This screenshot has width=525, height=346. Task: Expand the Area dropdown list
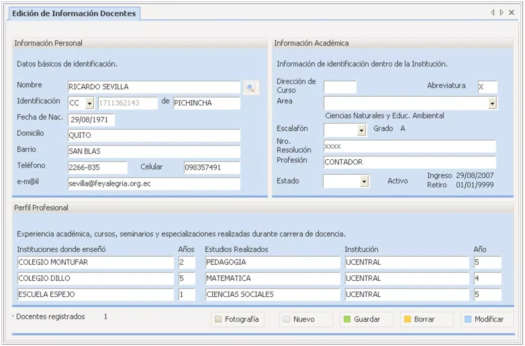click(x=493, y=103)
